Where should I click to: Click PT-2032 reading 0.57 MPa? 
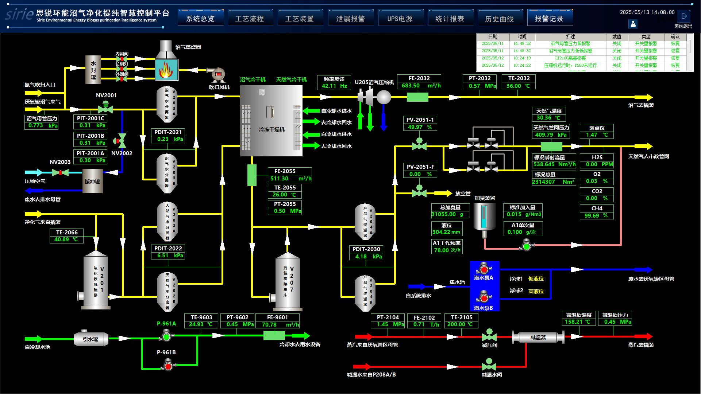pyautogui.click(x=479, y=86)
